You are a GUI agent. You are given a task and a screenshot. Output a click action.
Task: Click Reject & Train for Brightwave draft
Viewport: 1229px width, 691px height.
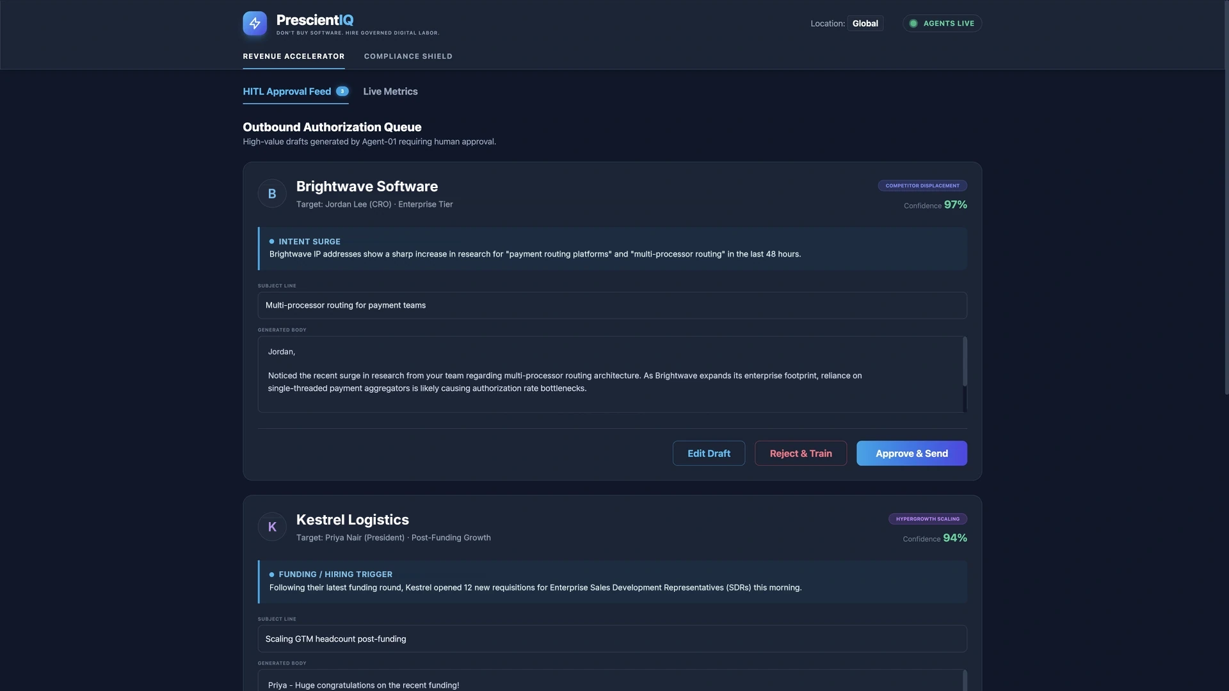801,453
